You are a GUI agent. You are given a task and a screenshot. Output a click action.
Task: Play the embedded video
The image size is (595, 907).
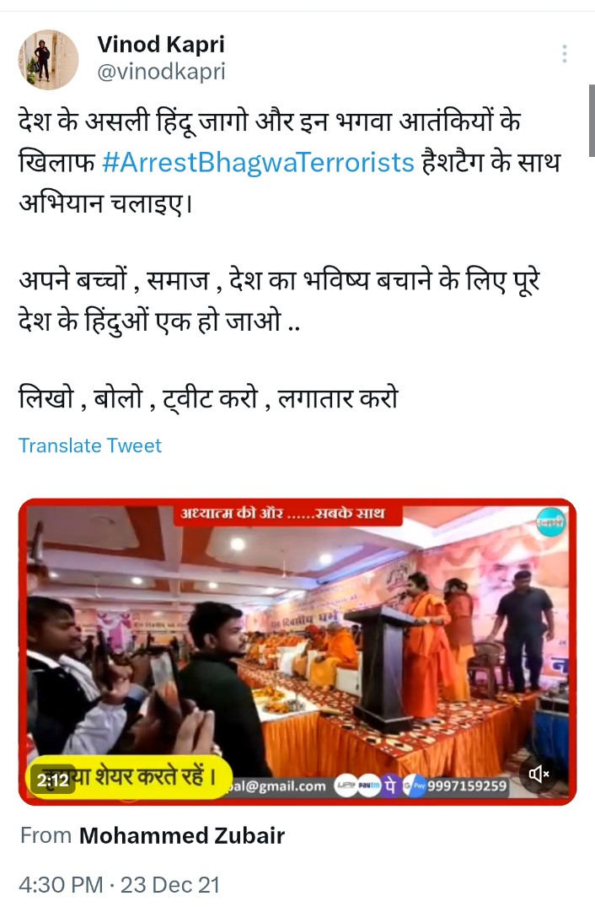(297, 652)
